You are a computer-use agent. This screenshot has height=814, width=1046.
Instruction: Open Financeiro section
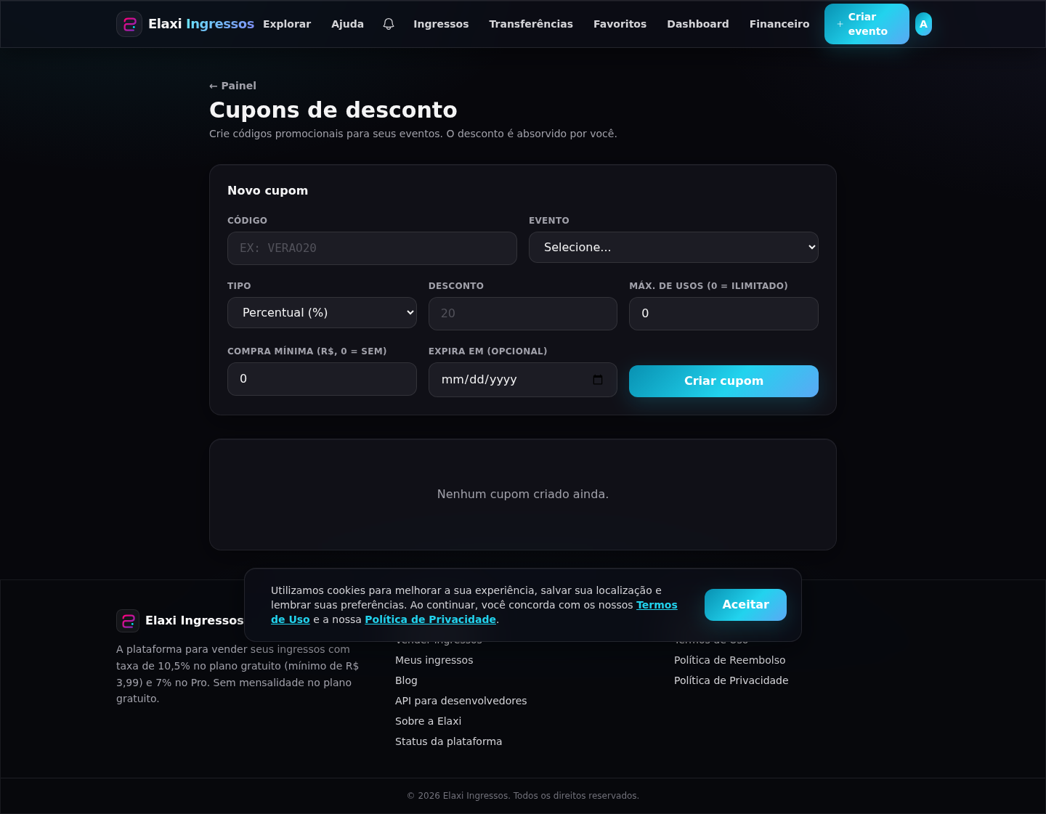(x=779, y=24)
